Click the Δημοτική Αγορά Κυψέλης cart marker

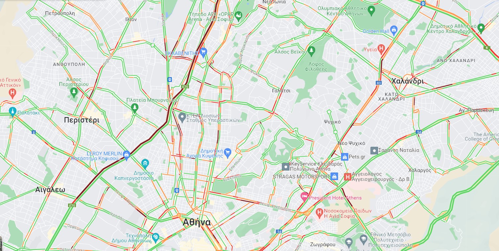click(x=227, y=152)
